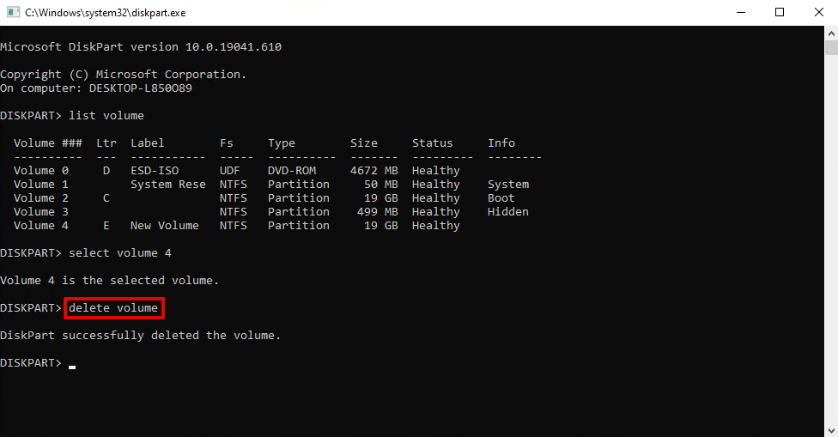Click 'Volume 2' in the volume list

[41, 198]
